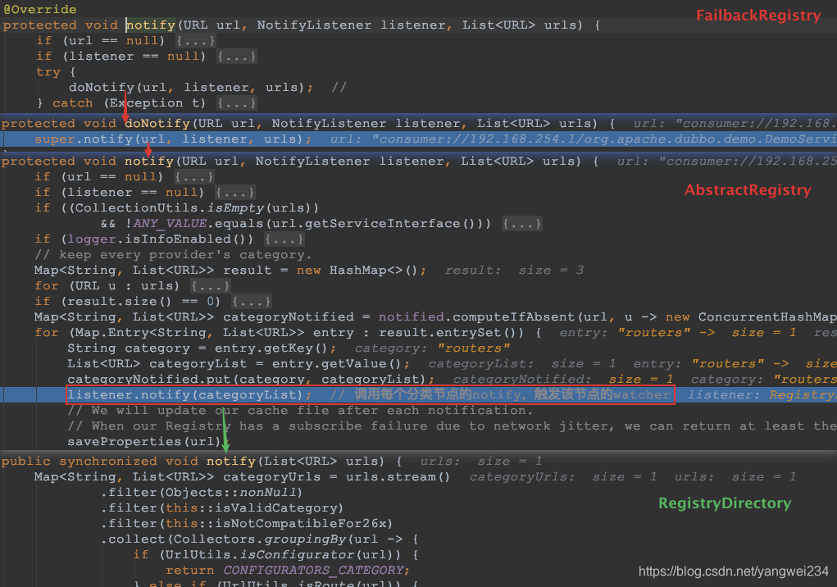Click 'this::isNotCompatibleFor26x' filter reference
This screenshot has width=837, height=587.
pyautogui.click(x=275, y=524)
